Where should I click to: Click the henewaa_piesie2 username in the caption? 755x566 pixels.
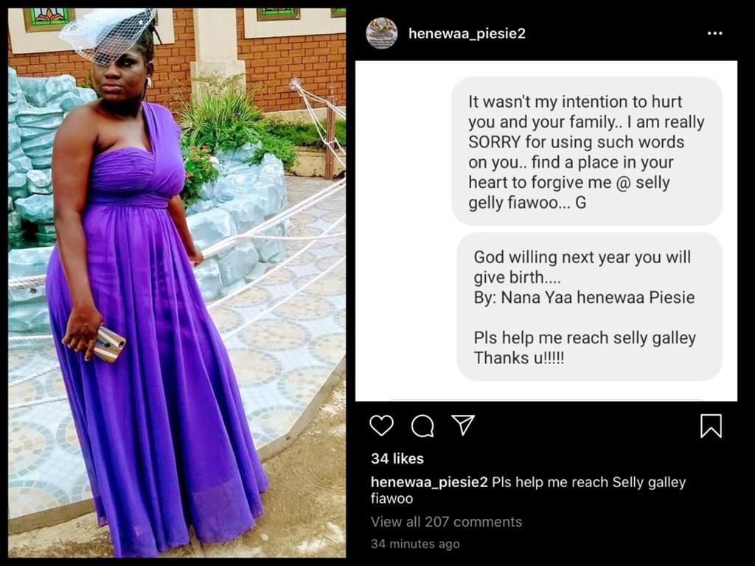(x=429, y=482)
